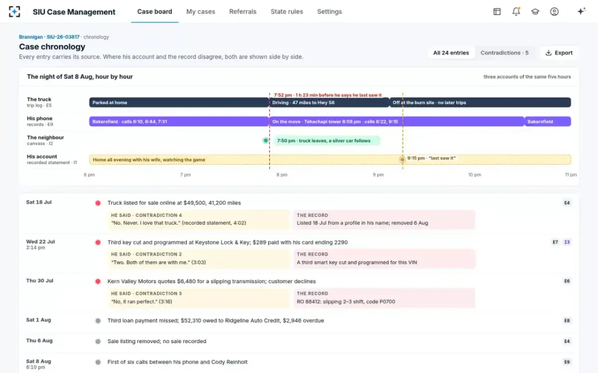Click the 'Home all evening with his wife' bar
This screenshot has width=598, height=373.
330,160
